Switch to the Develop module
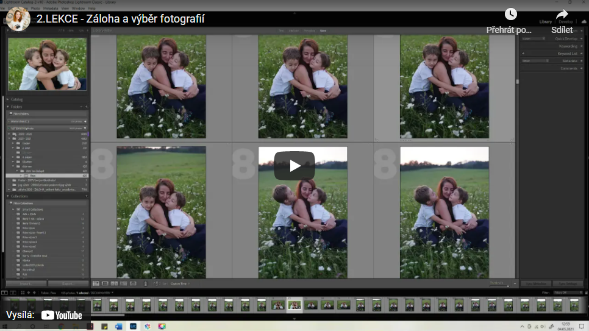Screen dimensions: 589x331 click(566, 22)
